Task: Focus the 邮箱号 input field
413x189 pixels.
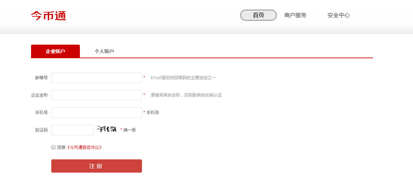Action: [97, 78]
